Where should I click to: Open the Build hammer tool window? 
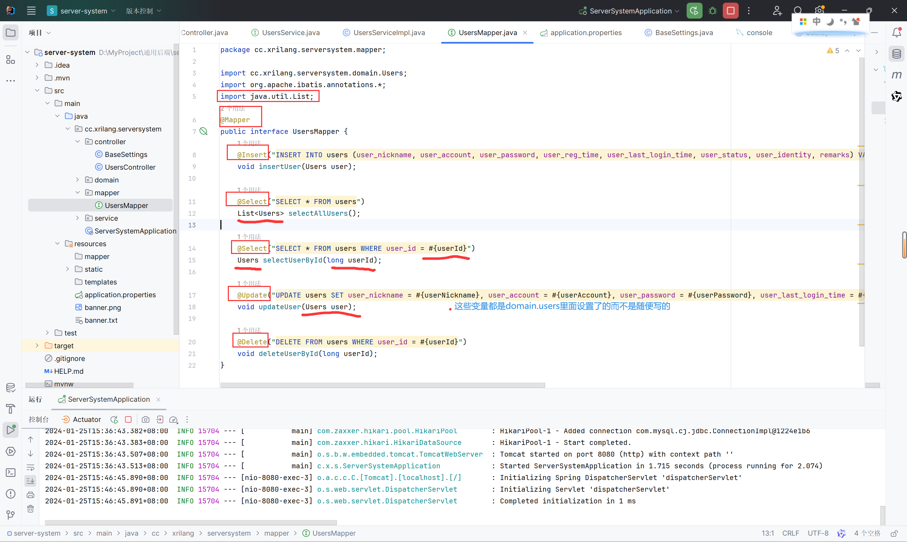click(11, 408)
